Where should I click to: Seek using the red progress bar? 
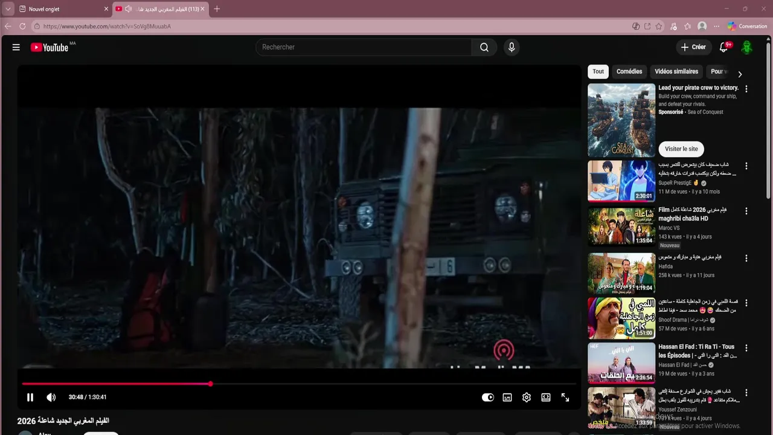tap(299, 384)
